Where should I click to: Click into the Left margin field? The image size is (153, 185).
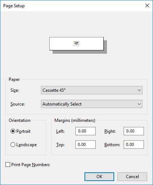tap(86, 131)
